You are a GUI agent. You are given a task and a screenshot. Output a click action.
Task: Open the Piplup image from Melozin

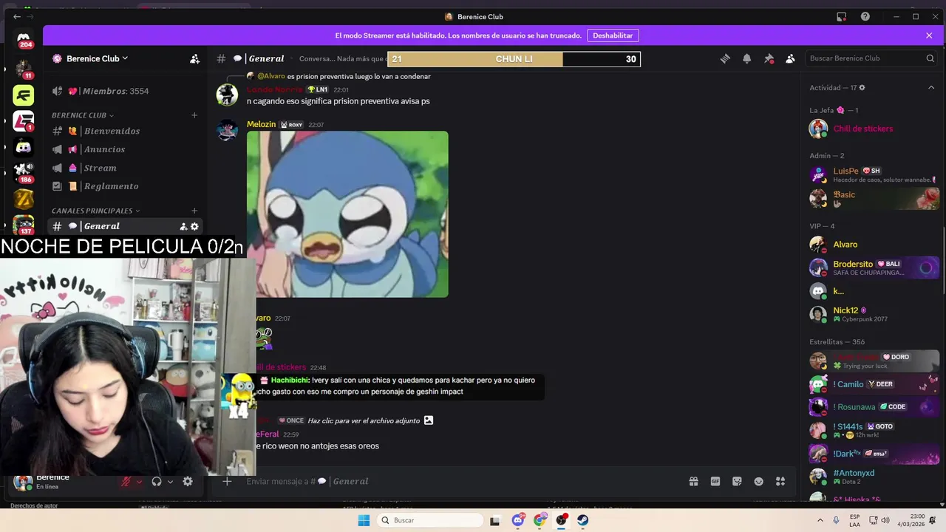pyautogui.click(x=347, y=214)
